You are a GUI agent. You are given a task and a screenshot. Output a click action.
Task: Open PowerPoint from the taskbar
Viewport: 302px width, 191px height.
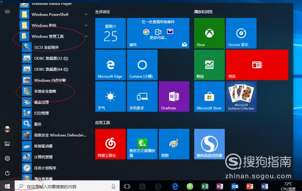[x=250, y=186]
